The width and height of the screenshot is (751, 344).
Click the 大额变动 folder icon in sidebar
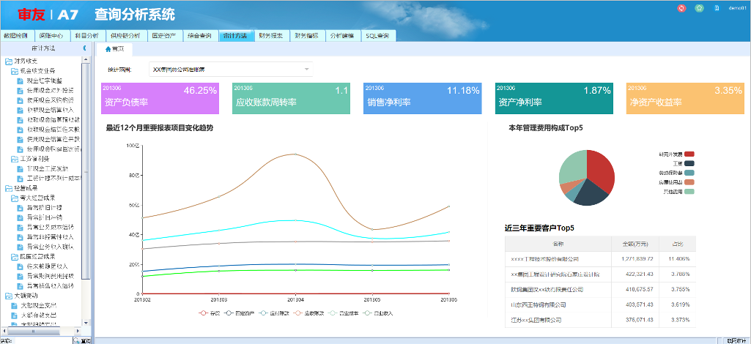(x=8, y=296)
